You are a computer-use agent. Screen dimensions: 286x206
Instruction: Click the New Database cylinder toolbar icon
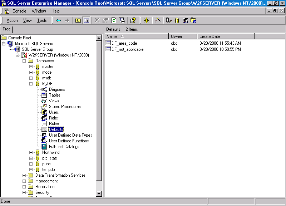click(x=177, y=20)
